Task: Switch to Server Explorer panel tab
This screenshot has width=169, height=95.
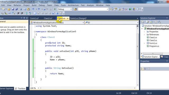Action: [6, 89]
